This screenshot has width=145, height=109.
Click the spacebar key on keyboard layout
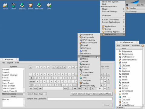53,88
